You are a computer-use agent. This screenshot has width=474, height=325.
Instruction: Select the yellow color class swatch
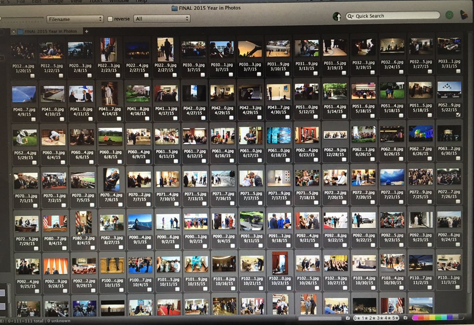[432, 318]
